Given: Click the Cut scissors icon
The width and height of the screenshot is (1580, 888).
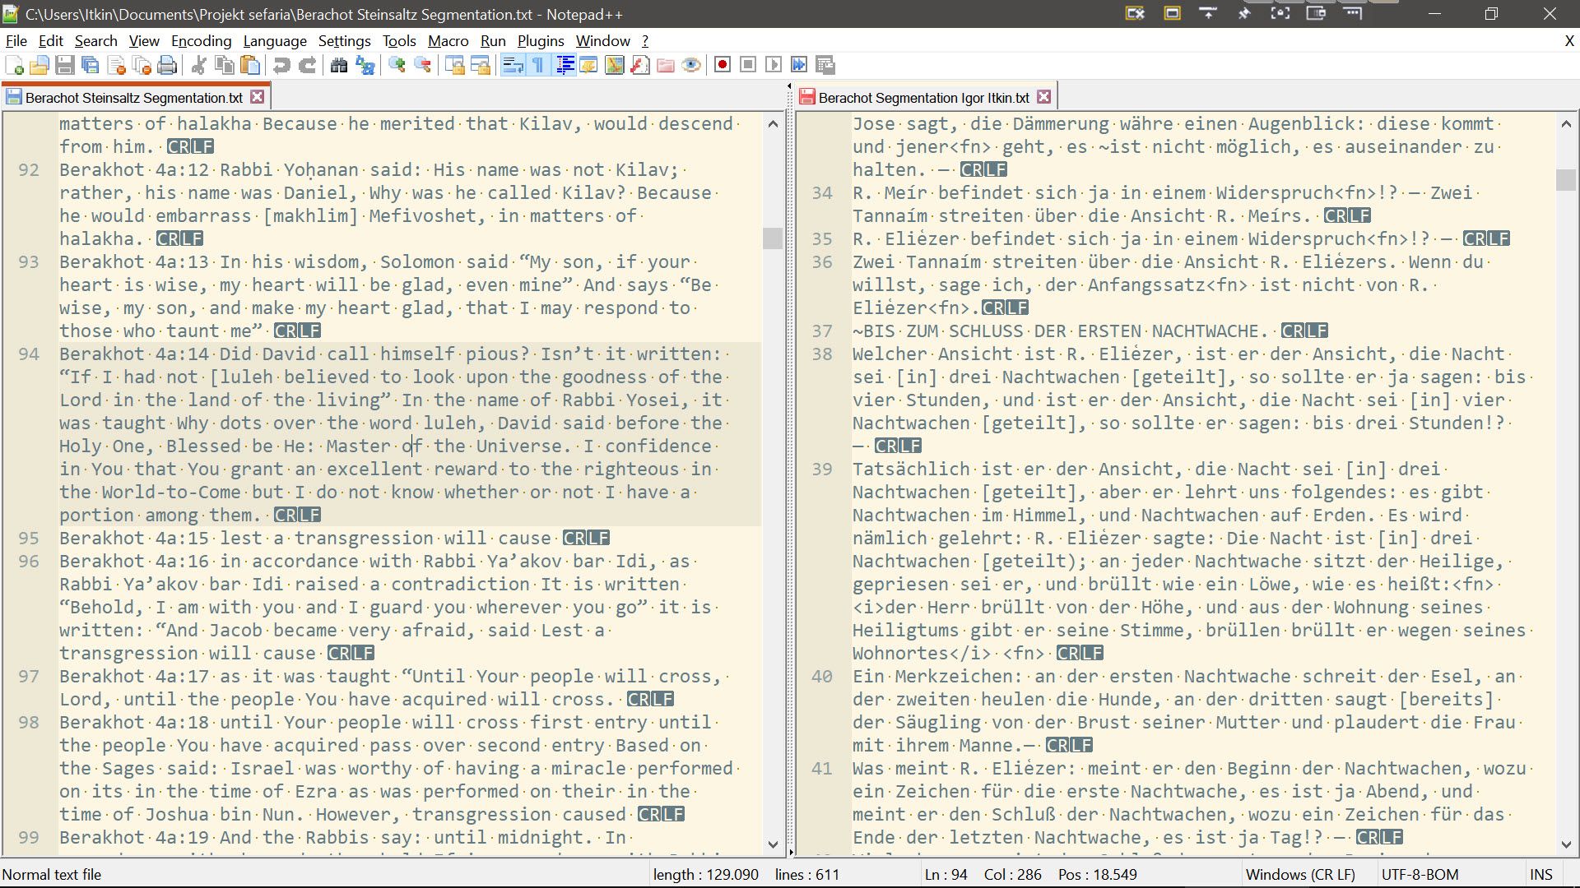Looking at the screenshot, I should pyautogui.click(x=198, y=65).
